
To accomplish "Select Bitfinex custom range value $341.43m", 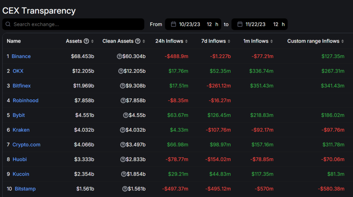I will pos(333,86).
